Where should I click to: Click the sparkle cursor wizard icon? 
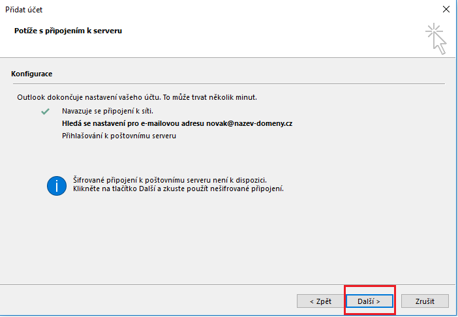[436, 38]
